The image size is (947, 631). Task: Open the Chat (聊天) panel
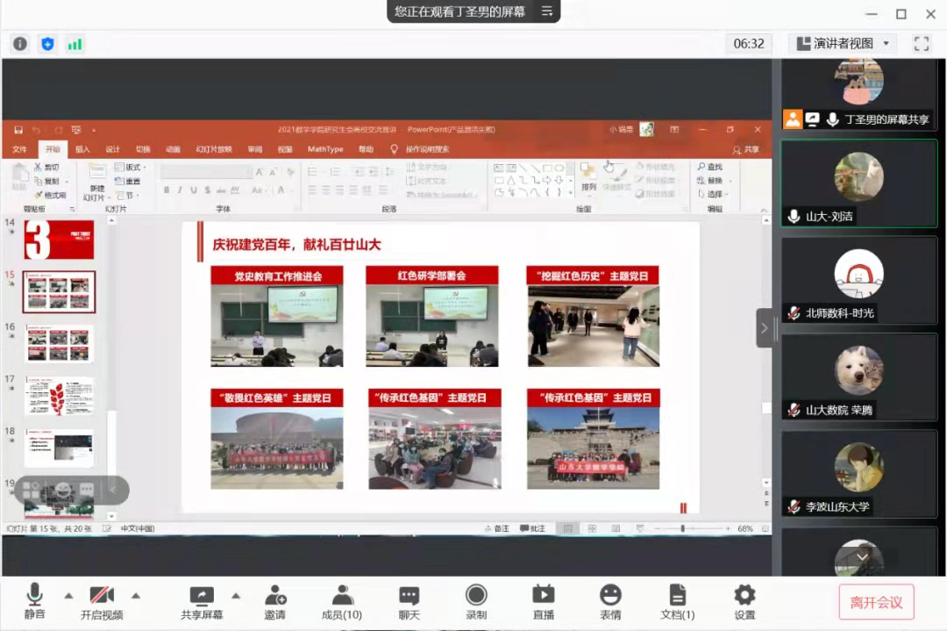(409, 601)
